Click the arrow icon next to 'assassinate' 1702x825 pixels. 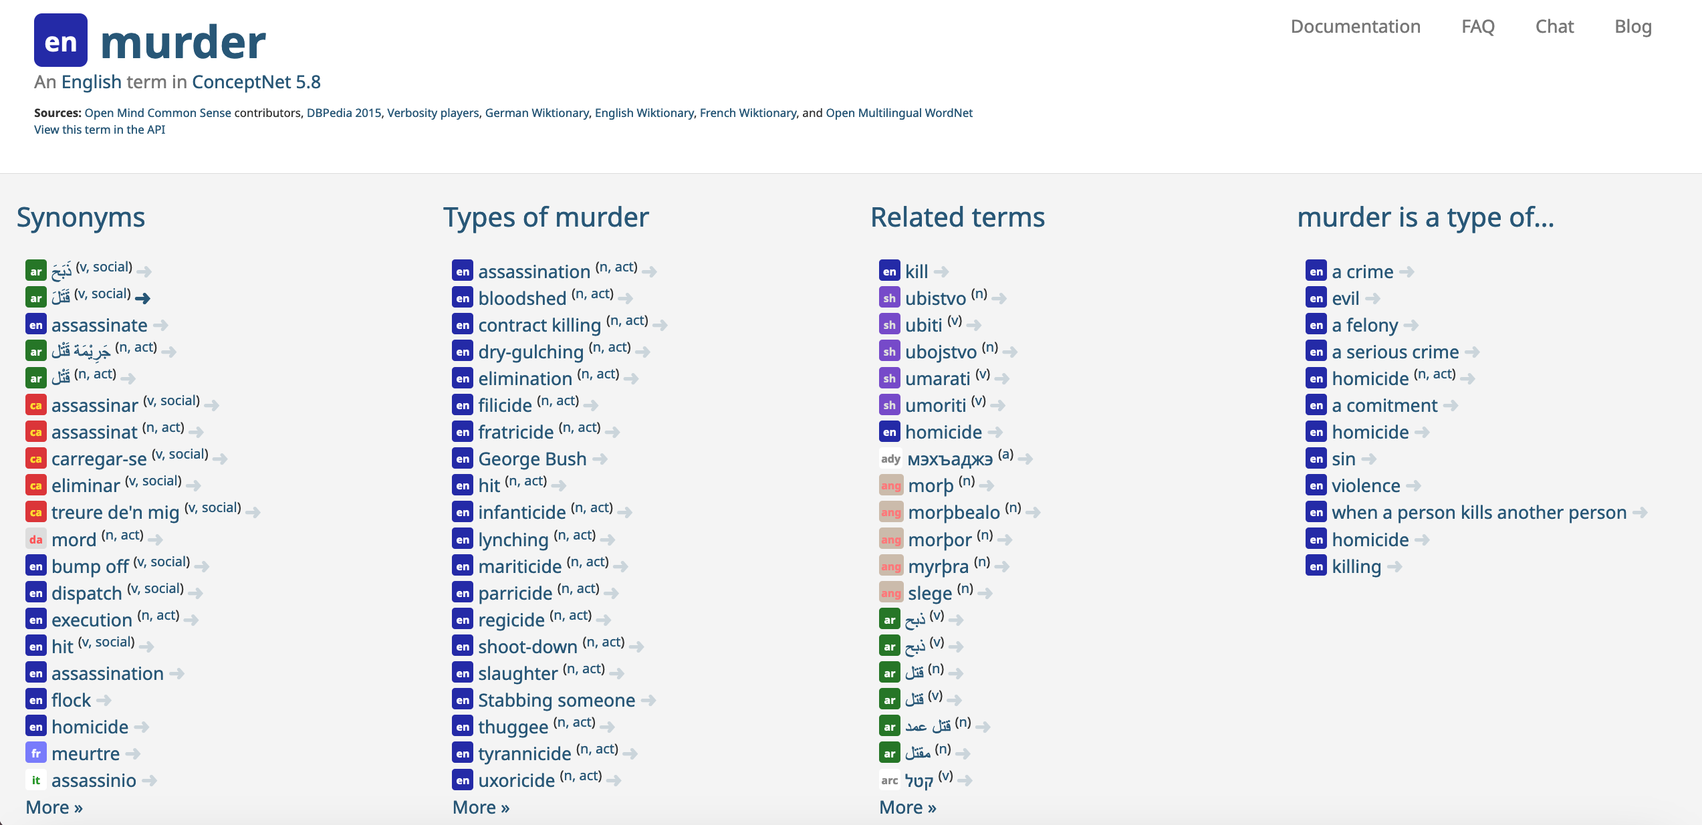pos(160,326)
